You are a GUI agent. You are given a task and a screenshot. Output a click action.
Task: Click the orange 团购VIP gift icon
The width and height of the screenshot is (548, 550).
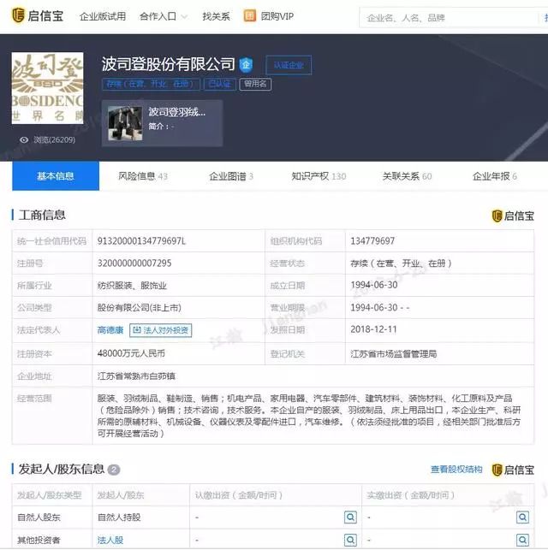click(x=250, y=15)
